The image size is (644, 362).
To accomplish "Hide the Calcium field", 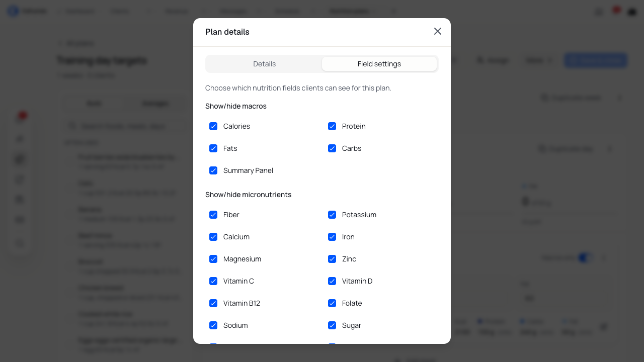I will pyautogui.click(x=213, y=237).
